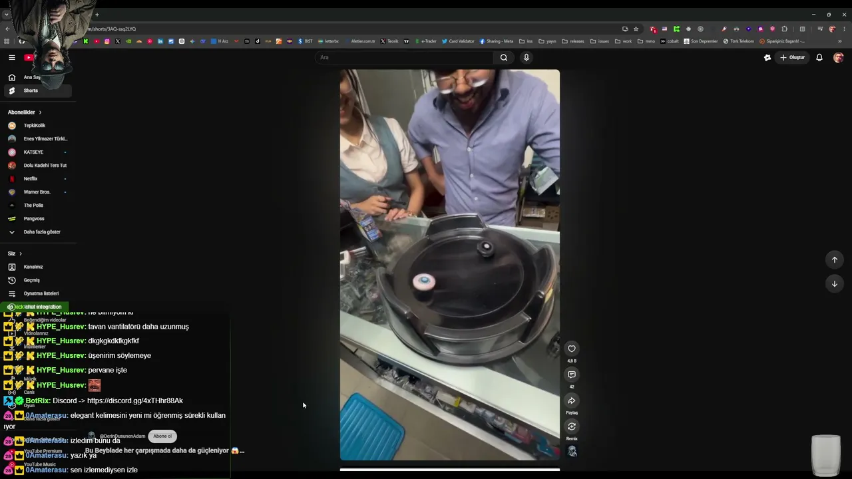
Task: Open the TepkiKolik subscription
Action: pyautogui.click(x=38, y=126)
